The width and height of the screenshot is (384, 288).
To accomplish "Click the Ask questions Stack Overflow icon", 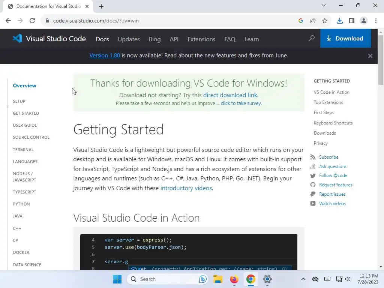I will (313, 166).
